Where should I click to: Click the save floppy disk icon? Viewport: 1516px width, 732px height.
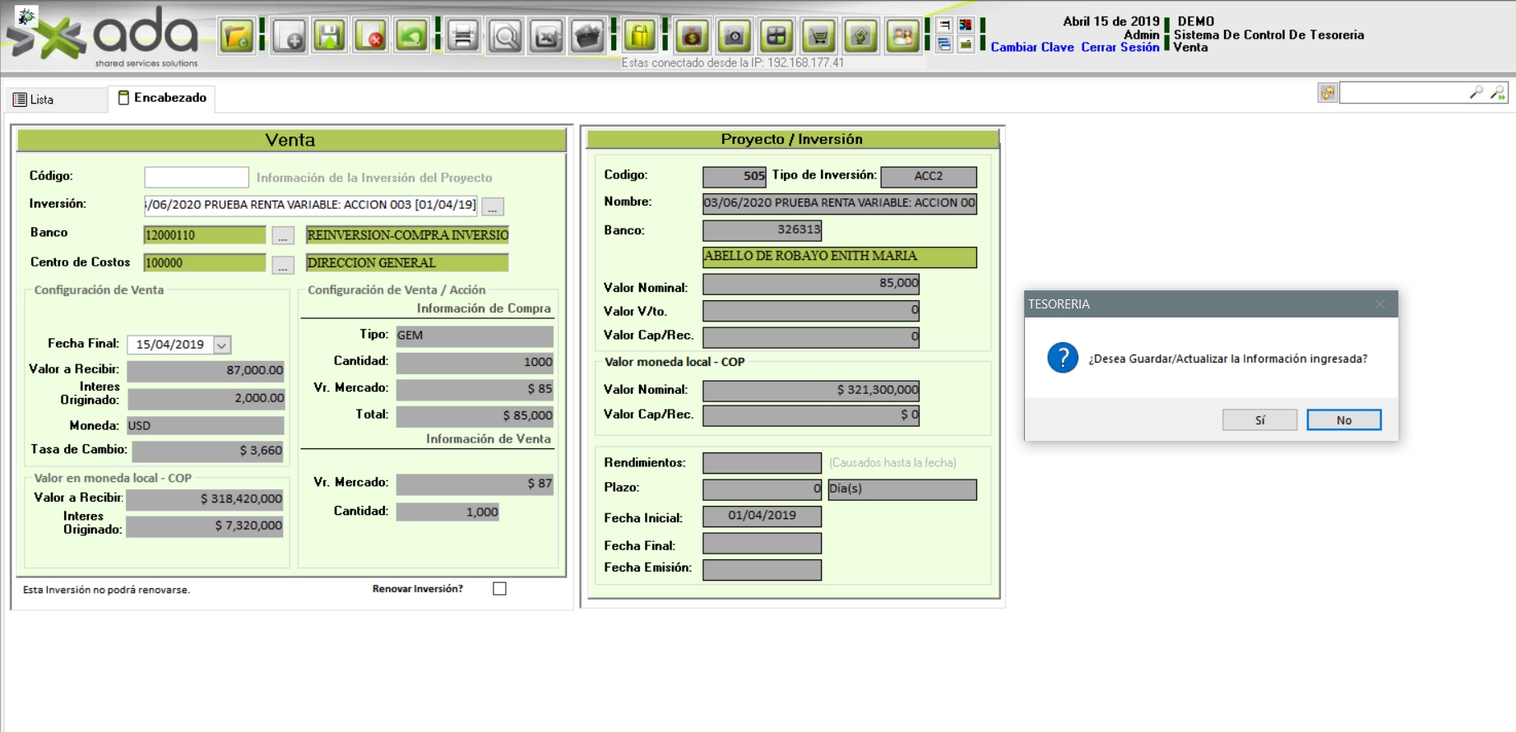click(330, 37)
